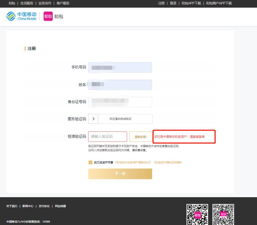This screenshot has width=257, height=225.
Task: Click the 短信验证码 input box
Action: click(108, 137)
